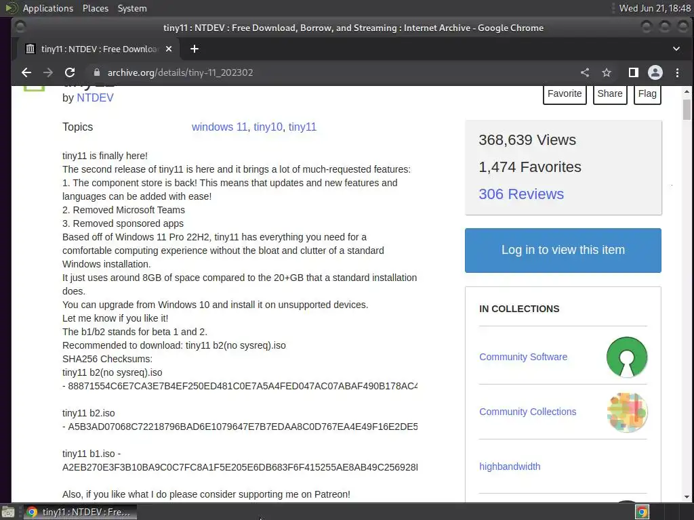Click the clock showing Wed Jun 21, 18:48
Screen dimensions: 694x520
[x=655, y=8]
